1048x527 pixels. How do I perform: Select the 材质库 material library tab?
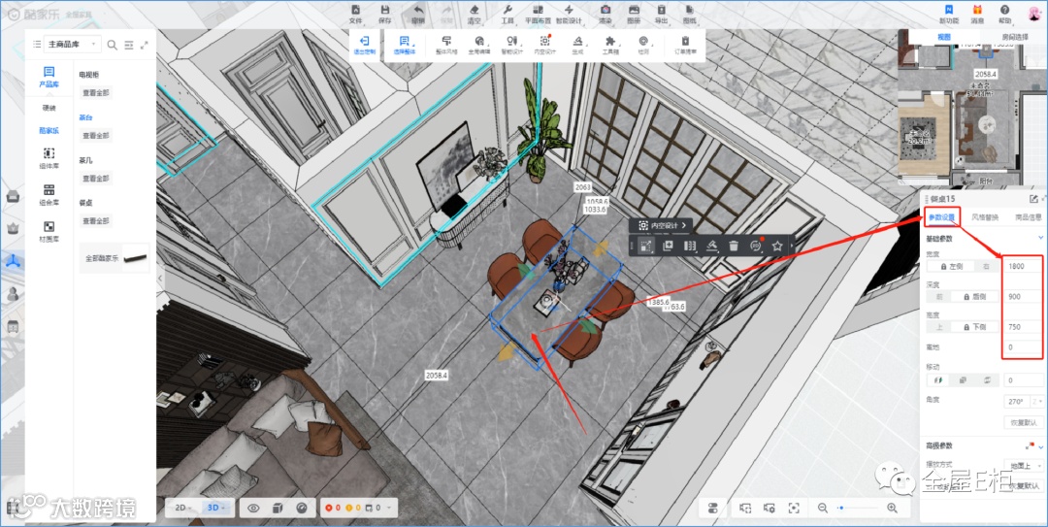coord(49,231)
